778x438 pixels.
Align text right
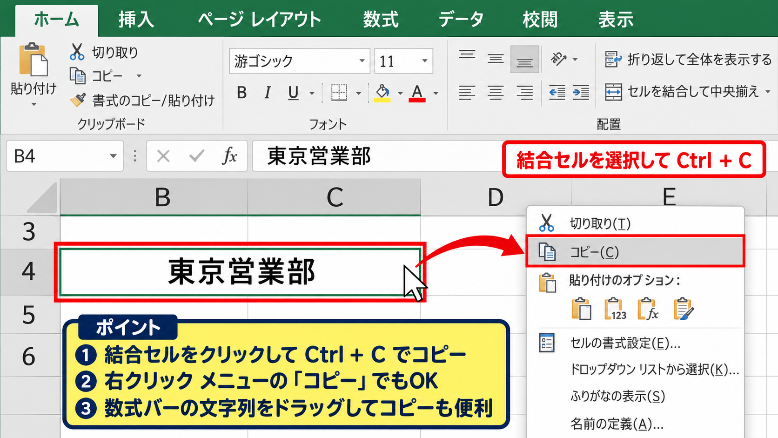click(524, 93)
